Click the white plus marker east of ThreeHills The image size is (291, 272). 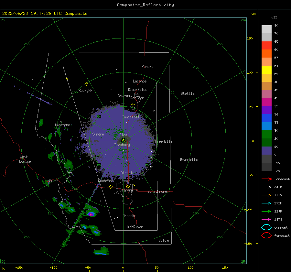pyautogui.click(x=183, y=130)
